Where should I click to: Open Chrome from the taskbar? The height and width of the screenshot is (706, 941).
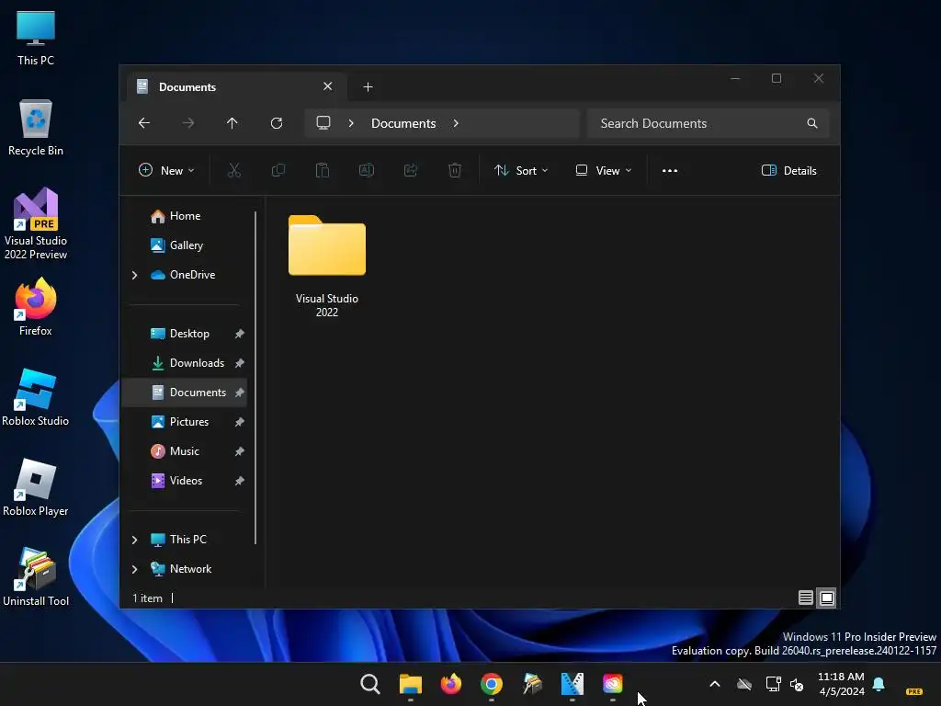[492, 684]
